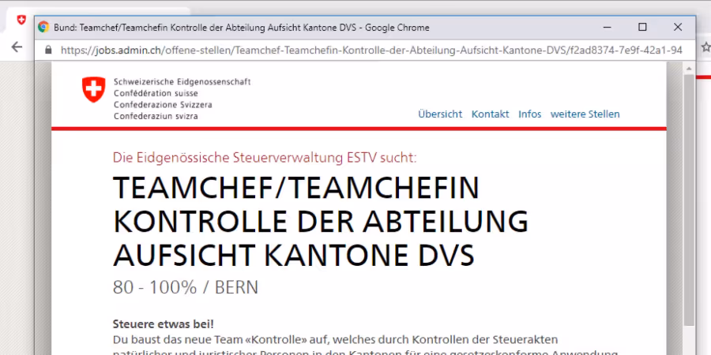Click the Swiss Confederation coat of arms logo
This screenshot has width=711, height=355.
coord(93,89)
